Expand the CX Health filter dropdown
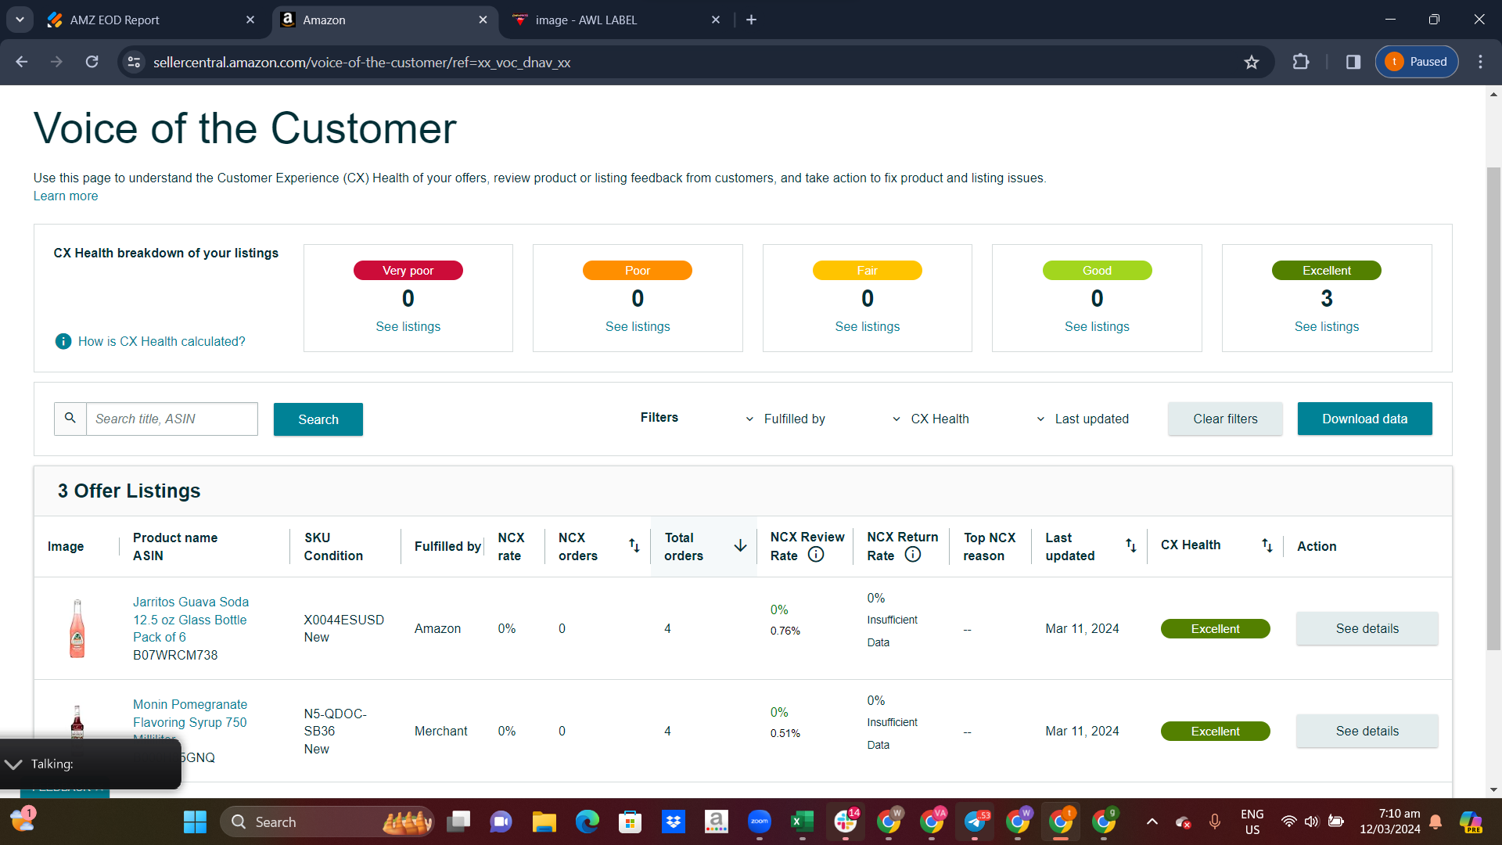The width and height of the screenshot is (1502, 845). point(930,419)
